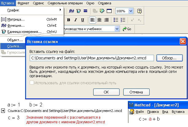Click the c := a + b expression in Документ2
The image size is (188, 127).
click(x=149, y=119)
